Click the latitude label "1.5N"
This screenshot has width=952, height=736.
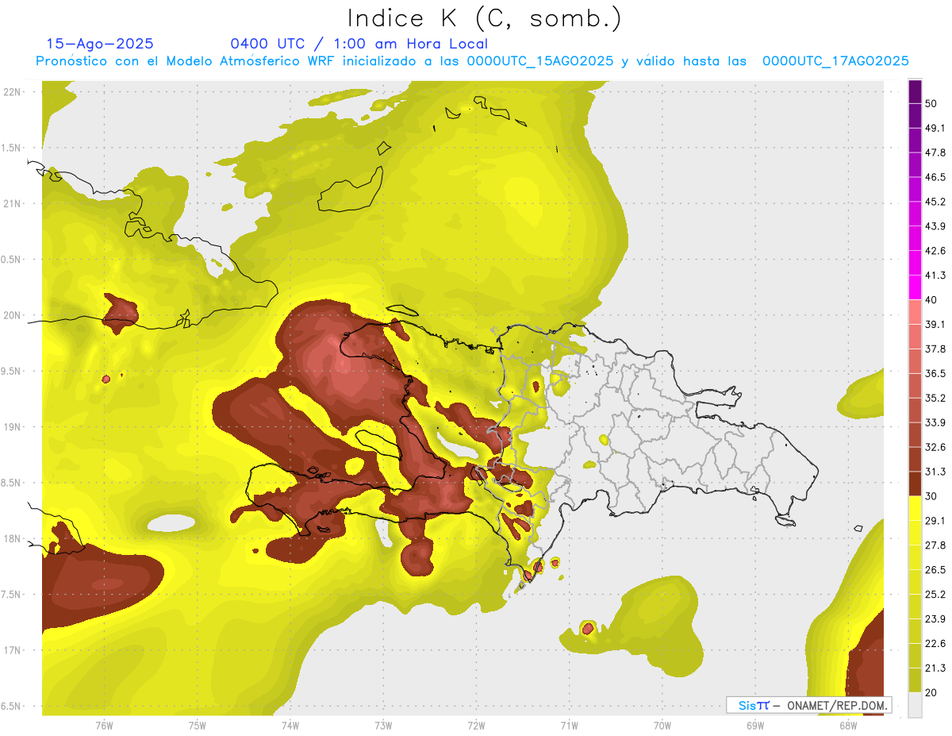10,148
